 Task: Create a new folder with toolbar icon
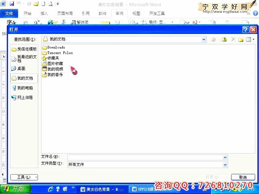coord(241,40)
